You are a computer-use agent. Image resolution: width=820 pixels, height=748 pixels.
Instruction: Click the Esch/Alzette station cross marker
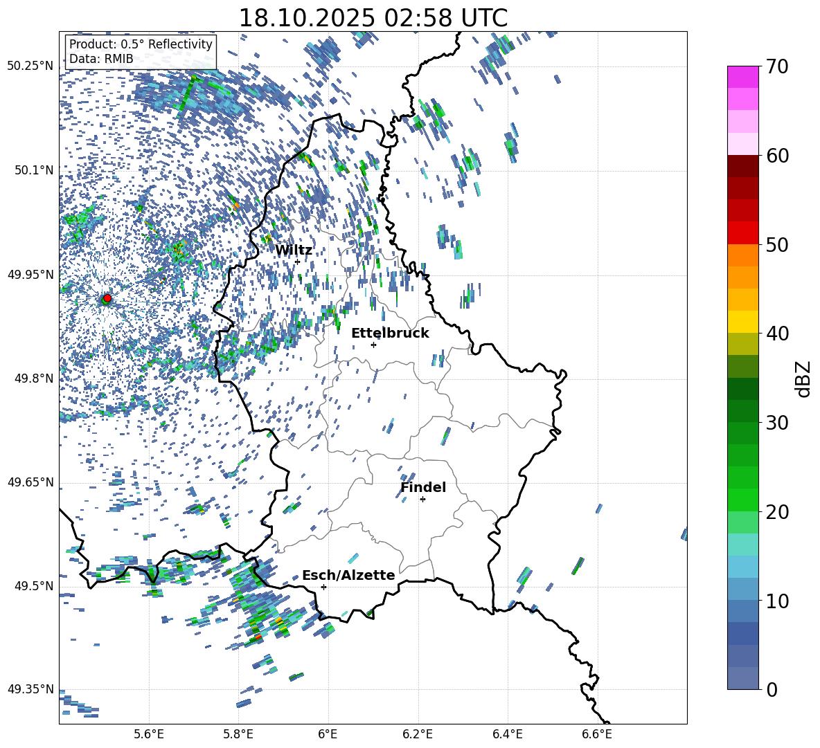[323, 587]
